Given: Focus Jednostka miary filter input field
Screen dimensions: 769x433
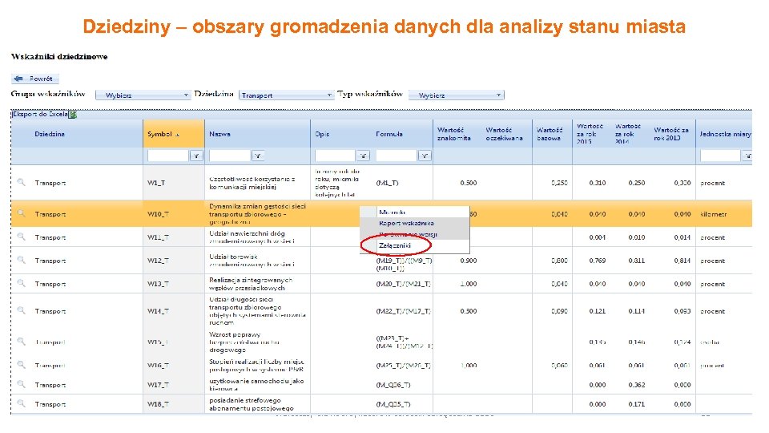Looking at the screenshot, I should pos(720,156).
